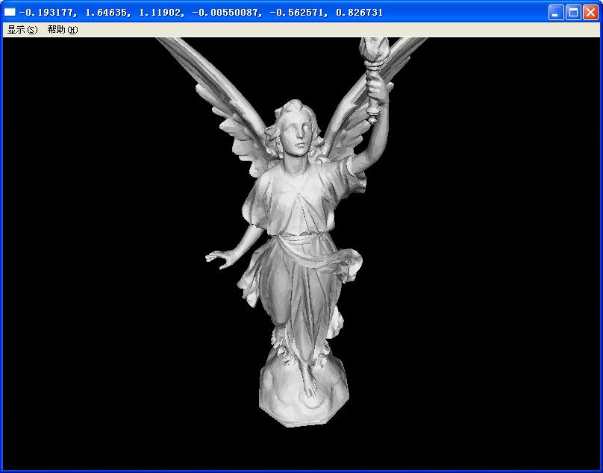Viewport: 603px width, 473px height.
Task: Close the viewer window
Action: point(590,12)
